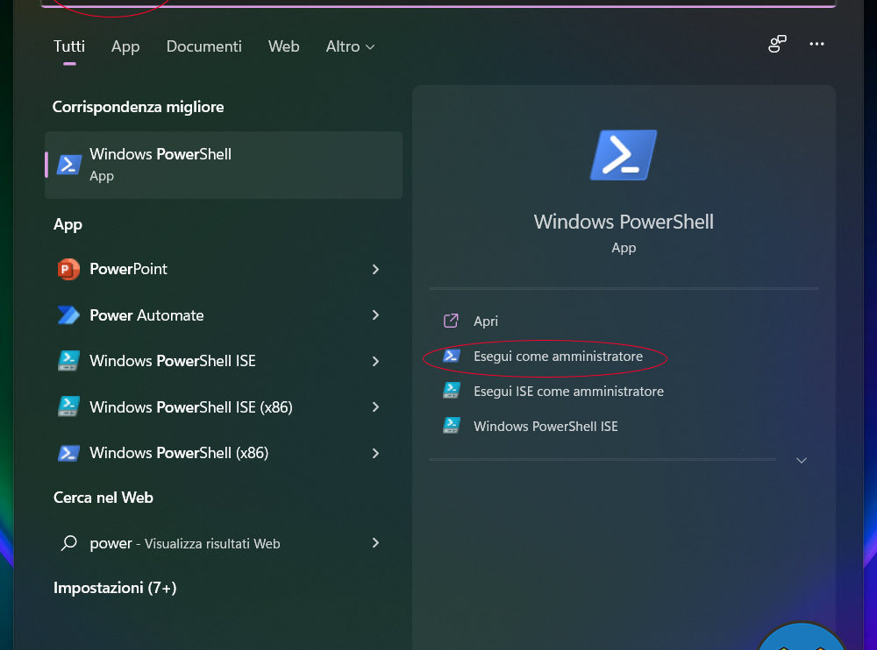This screenshot has height=650, width=877.
Task: Switch to the Documenti tab
Action: pos(204,46)
